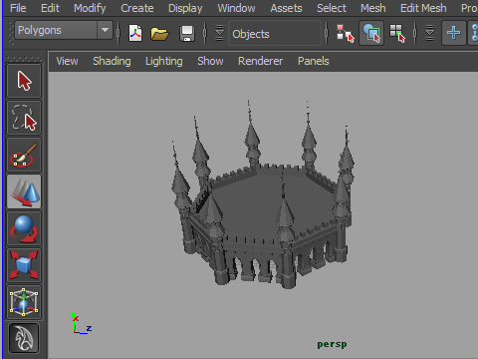
Task: Open the viewport Shading menu
Action: [112, 61]
